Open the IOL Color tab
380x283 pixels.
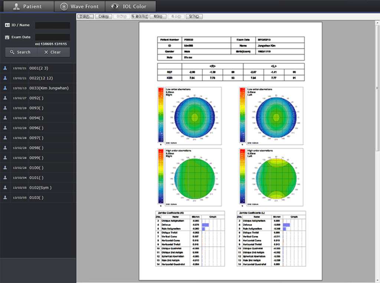coord(131,6)
